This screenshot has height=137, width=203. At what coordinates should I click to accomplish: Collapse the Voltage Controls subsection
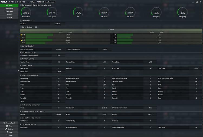21,66
